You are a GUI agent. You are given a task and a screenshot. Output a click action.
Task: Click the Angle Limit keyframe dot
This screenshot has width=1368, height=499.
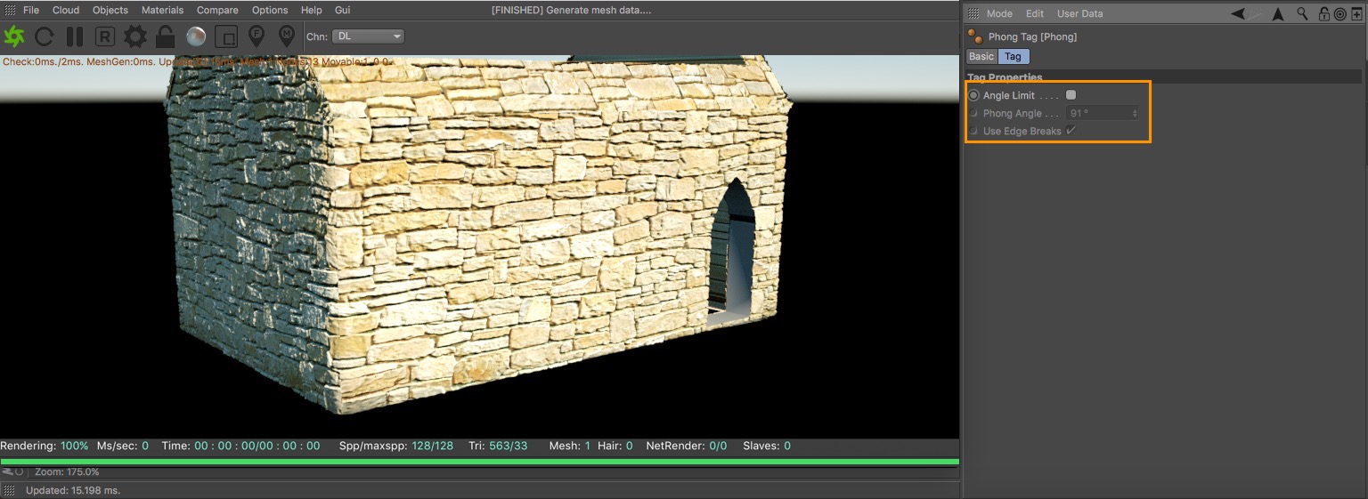(973, 95)
